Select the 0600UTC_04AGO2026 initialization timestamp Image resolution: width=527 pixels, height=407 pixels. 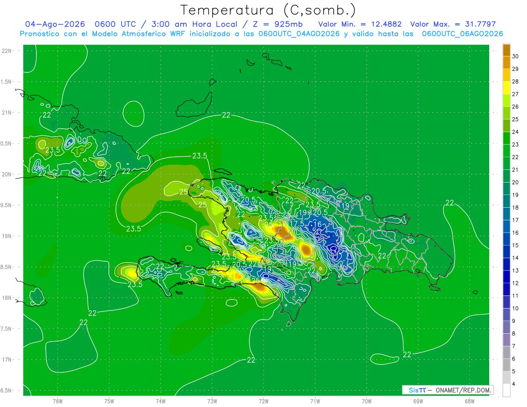299,34
